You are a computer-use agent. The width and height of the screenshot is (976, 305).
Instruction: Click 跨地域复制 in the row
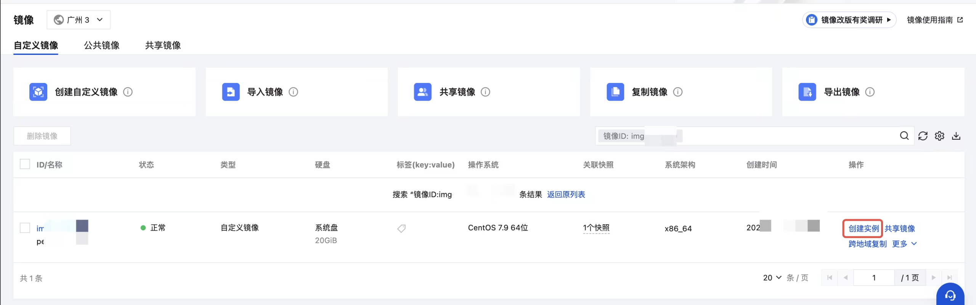point(867,244)
